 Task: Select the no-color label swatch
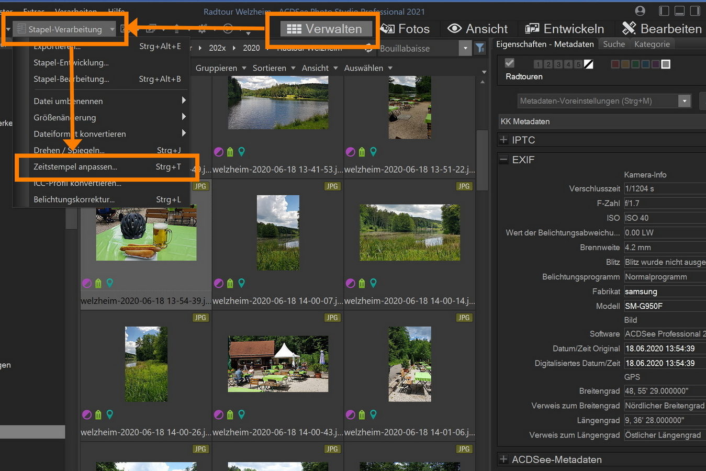666,64
